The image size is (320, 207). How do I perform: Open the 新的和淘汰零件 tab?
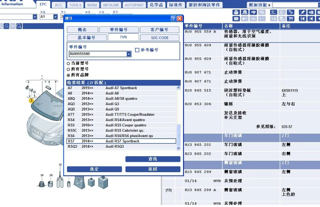pyautogui.click(x=204, y=5)
